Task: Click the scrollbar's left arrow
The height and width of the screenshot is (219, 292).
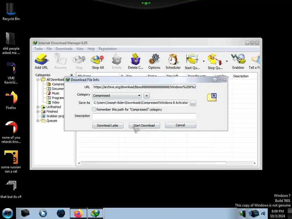Action: point(79,163)
